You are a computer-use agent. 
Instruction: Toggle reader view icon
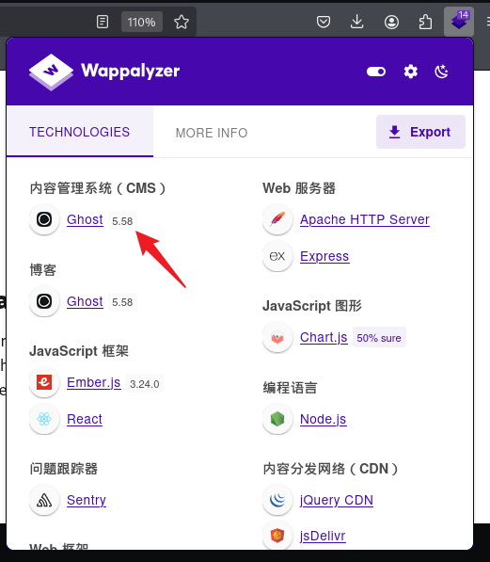[x=103, y=22]
